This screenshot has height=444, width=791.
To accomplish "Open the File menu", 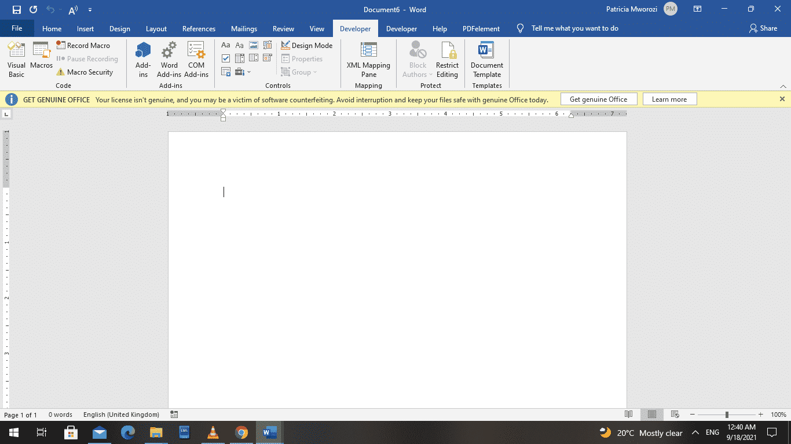I will click(x=17, y=28).
